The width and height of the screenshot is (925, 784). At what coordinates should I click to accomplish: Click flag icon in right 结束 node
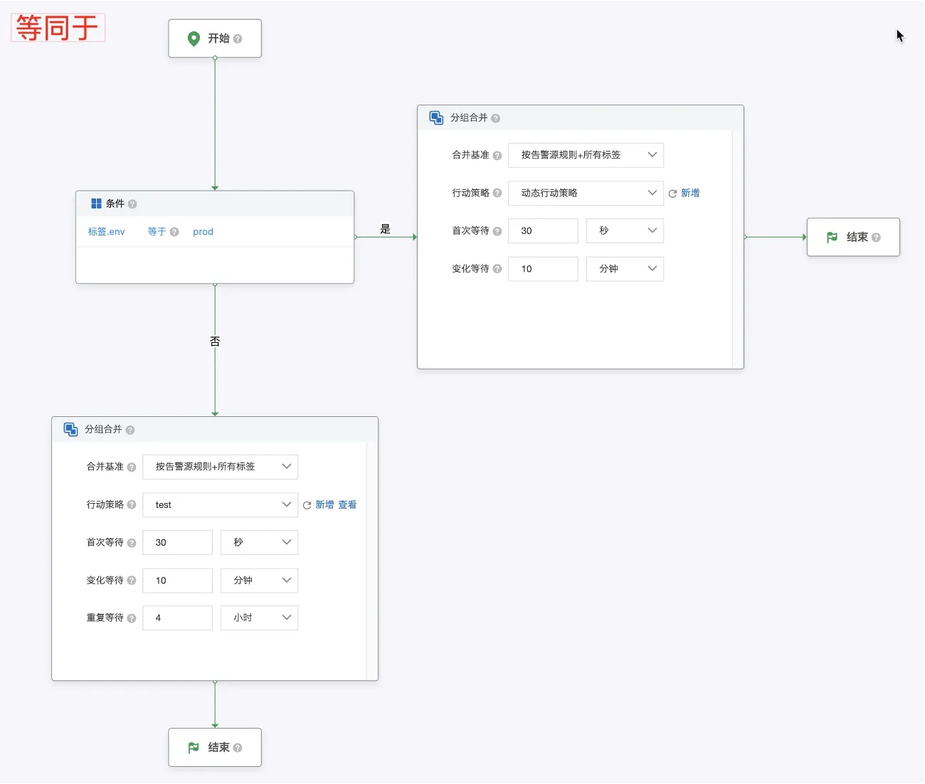832,238
